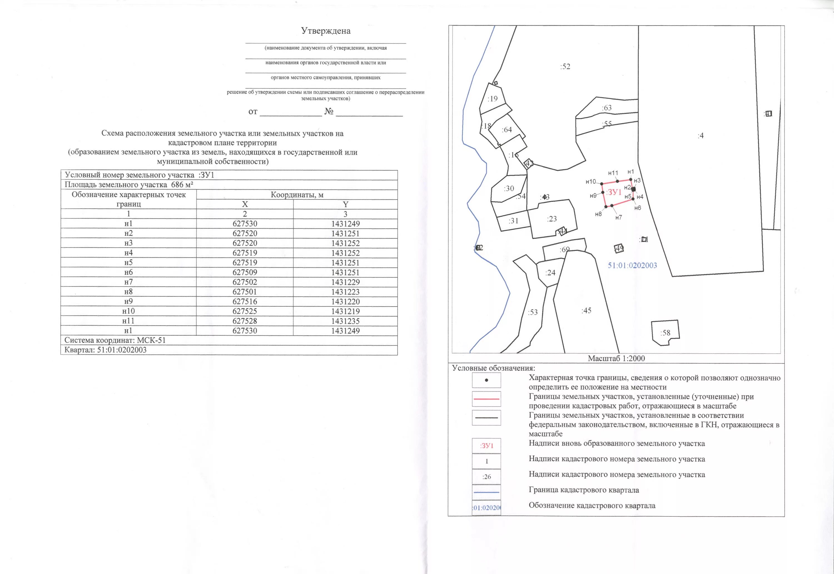
Task: Click parcel :52 label on the map
Action: click(x=565, y=66)
